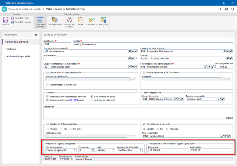Check Interrumpir activo durante toda ejecución
Viewport: 237px width, 166px height.
pyautogui.click(x=48, y=97)
